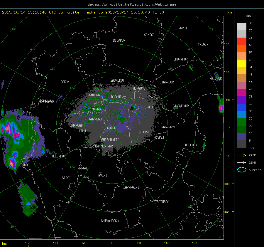Click the GANGAVATI city label
The width and height of the screenshot is (264, 247).
(x=167, y=127)
